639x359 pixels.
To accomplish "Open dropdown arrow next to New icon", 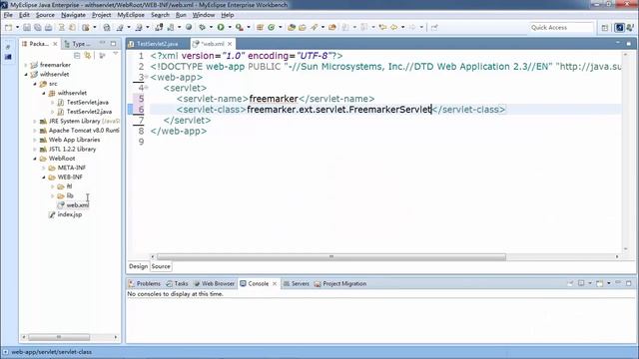I will click(17, 27).
